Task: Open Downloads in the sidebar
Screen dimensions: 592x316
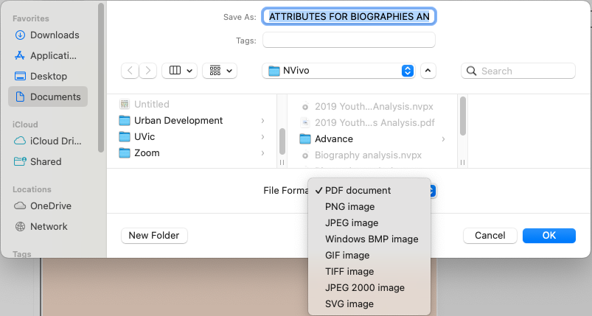Action: [54, 35]
